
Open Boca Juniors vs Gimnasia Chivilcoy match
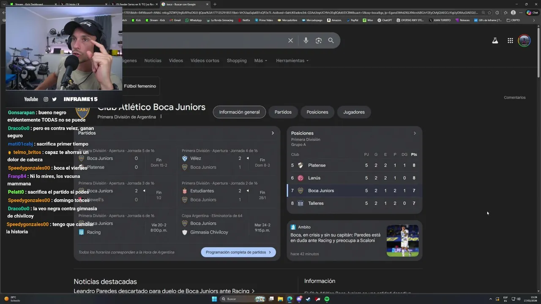click(227, 225)
